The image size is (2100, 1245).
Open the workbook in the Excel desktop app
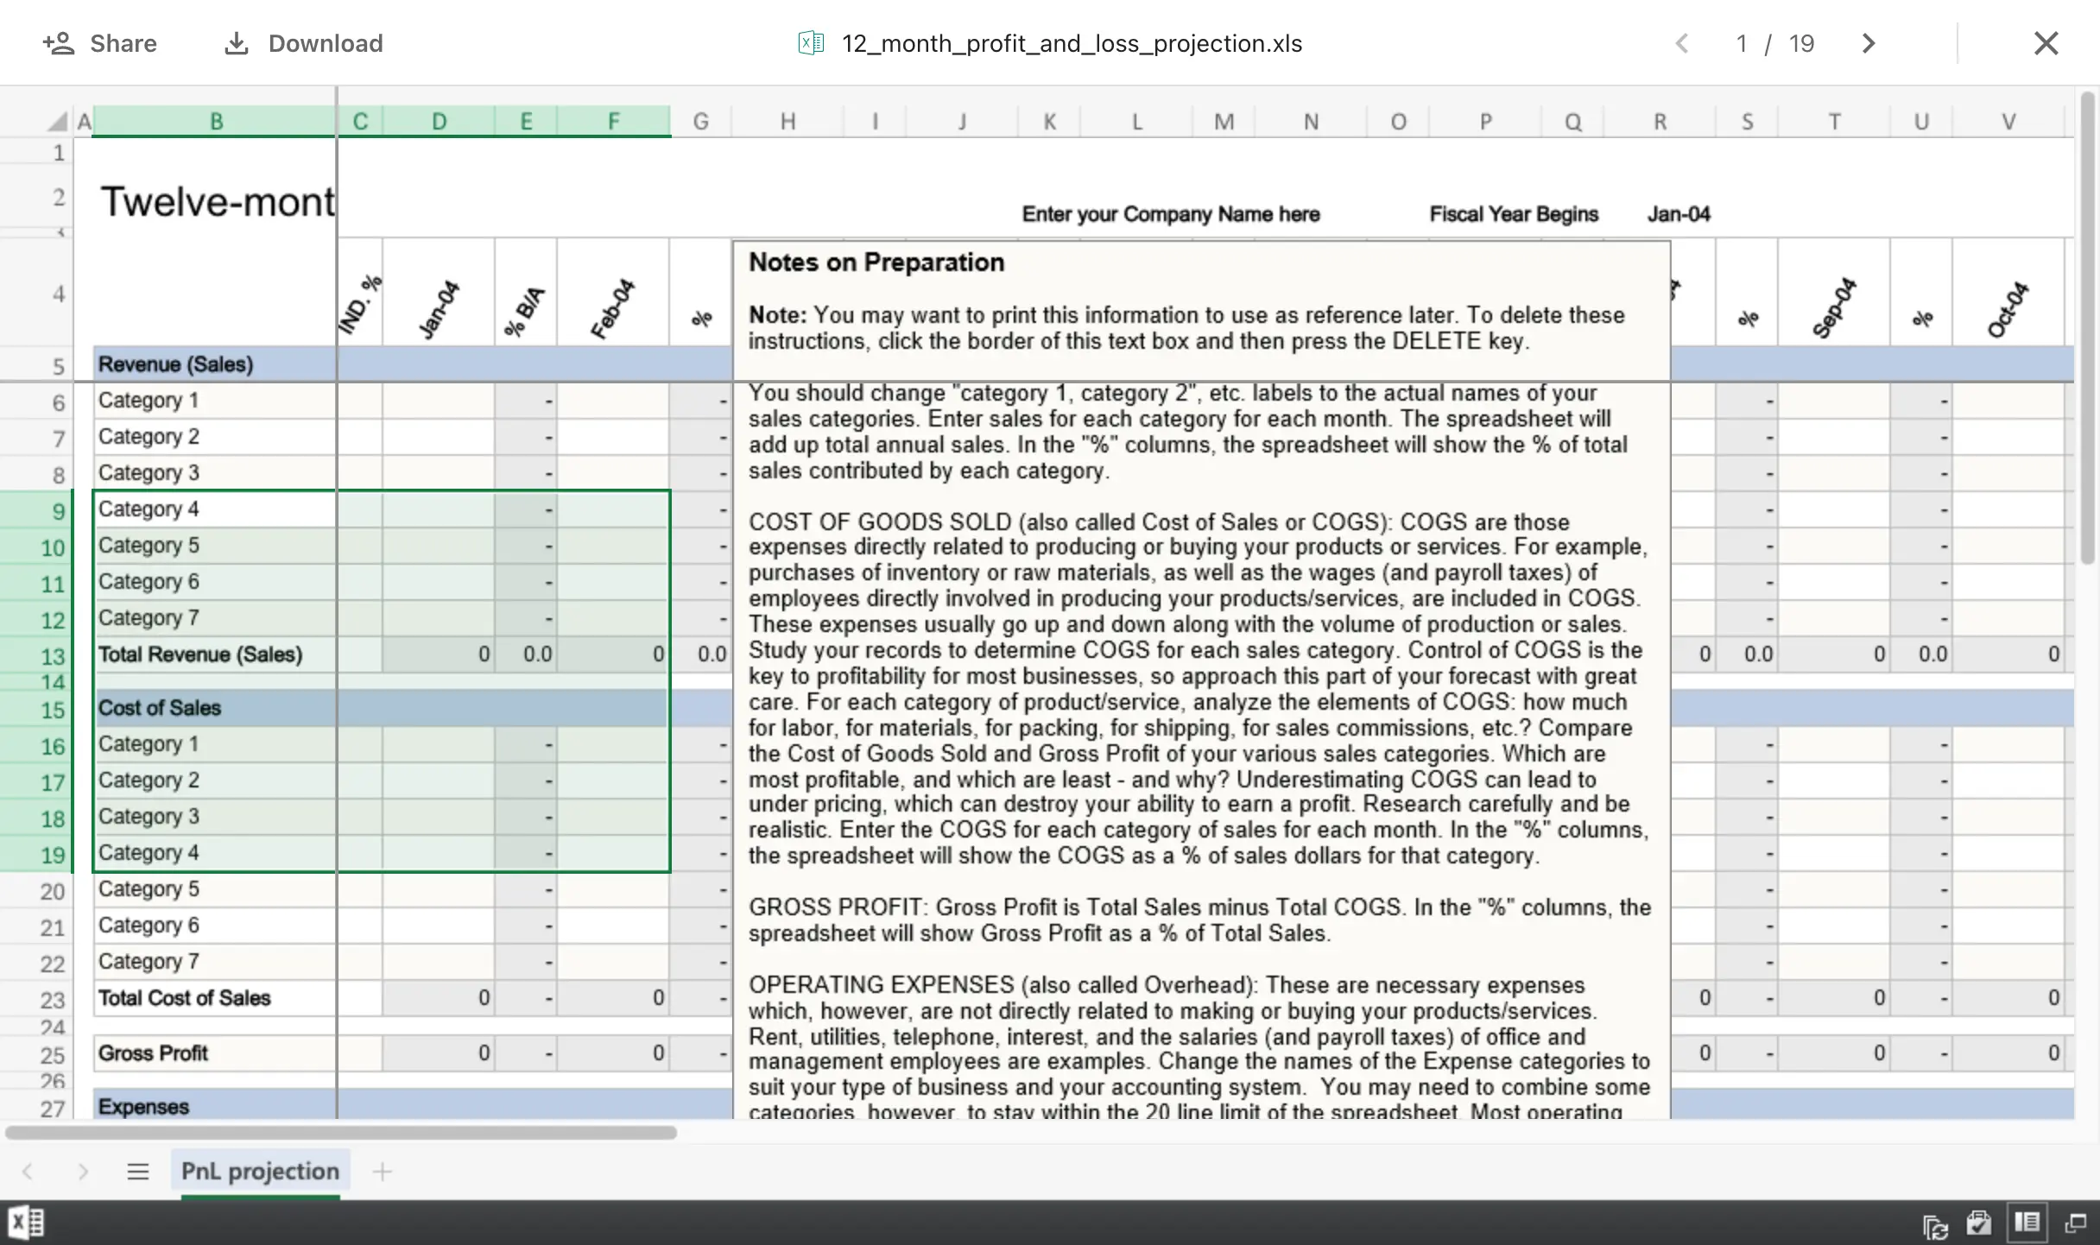pyautogui.click(x=26, y=1223)
